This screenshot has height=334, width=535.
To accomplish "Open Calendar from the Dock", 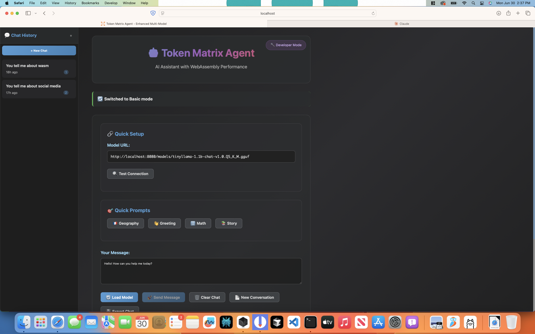I will click(x=142, y=323).
